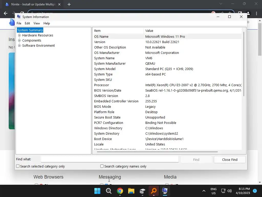
Task: Switch to the Ninite Chrome tab
Action: pyautogui.click(x=33, y=4)
